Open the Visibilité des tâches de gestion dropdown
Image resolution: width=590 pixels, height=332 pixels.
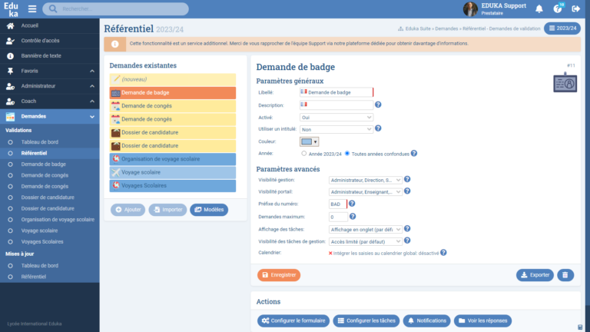click(x=366, y=241)
